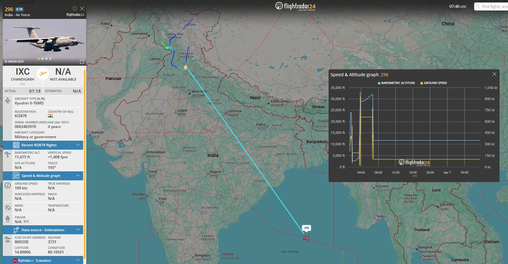
Task: Close the Speed & Altitude graph popup
Action: click(x=494, y=74)
